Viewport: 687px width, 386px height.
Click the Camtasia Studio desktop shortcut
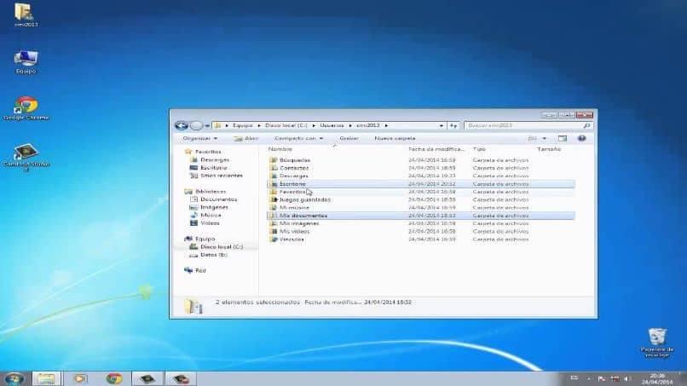pyautogui.click(x=26, y=157)
